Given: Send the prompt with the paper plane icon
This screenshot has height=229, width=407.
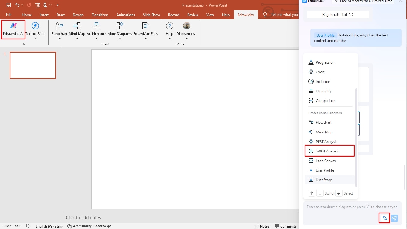Looking at the screenshot, I should click(x=394, y=218).
